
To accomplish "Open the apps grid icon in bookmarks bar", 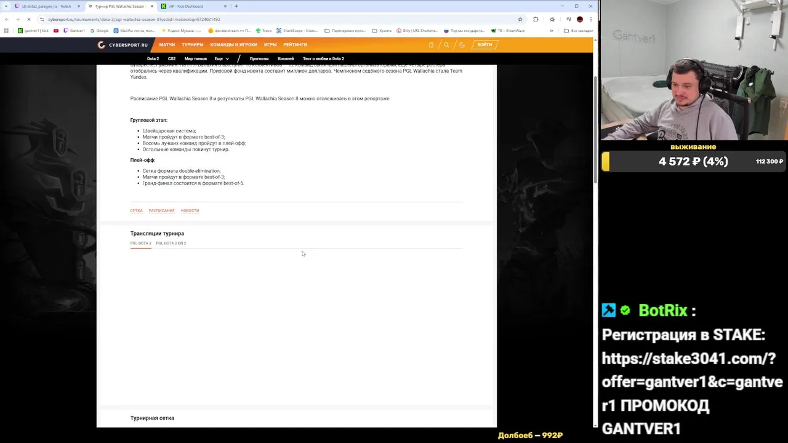I will click(6, 31).
